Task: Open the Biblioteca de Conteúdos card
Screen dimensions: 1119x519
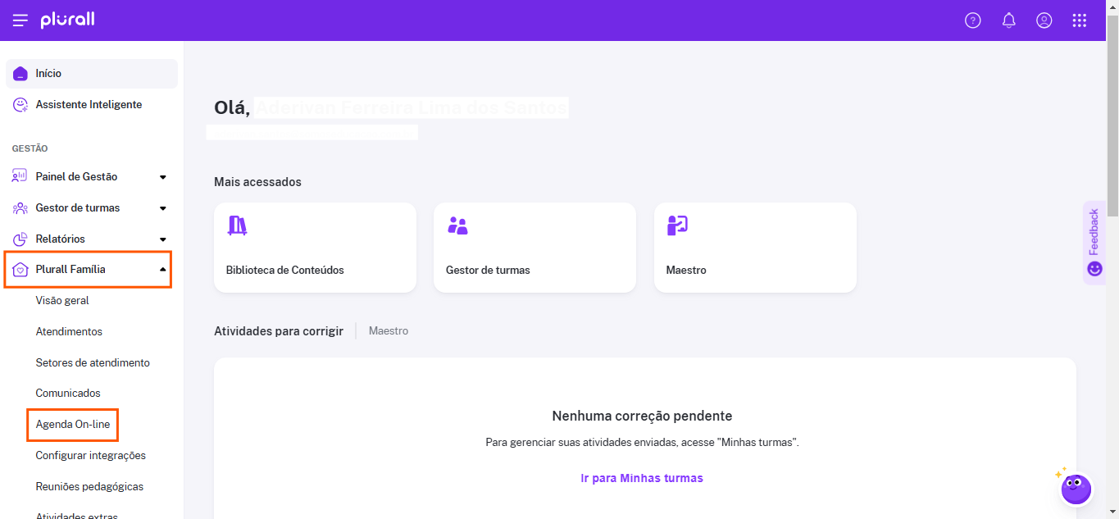Action: (x=315, y=248)
